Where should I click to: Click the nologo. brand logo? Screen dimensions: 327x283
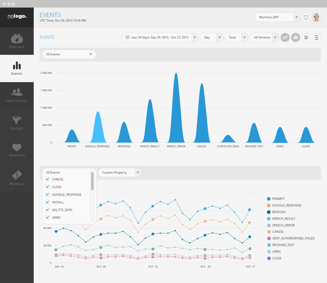17,16
